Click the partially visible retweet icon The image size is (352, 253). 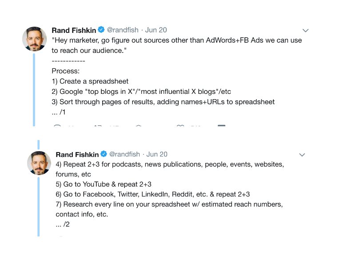coord(98,125)
